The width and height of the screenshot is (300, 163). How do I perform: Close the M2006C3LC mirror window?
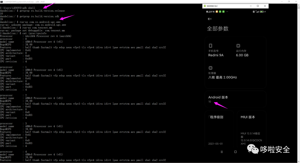pyautogui.click(x=265, y=6)
